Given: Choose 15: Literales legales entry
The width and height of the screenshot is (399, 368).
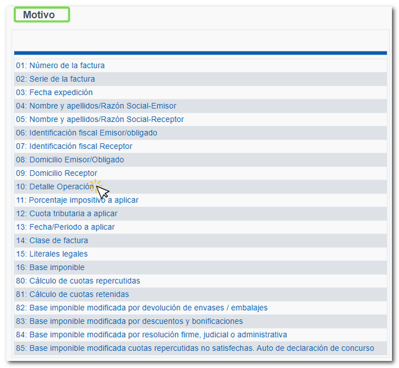Looking at the screenshot, I should (x=52, y=254).
